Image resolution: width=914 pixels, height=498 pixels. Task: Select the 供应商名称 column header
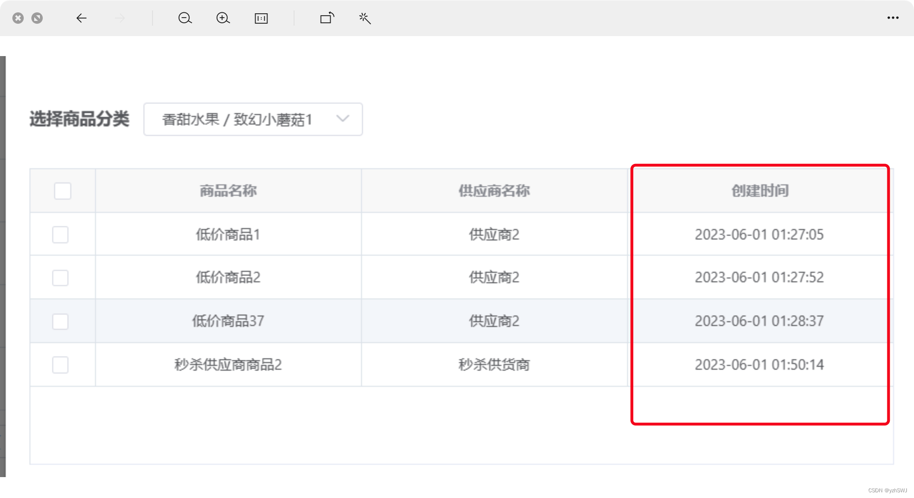click(494, 191)
